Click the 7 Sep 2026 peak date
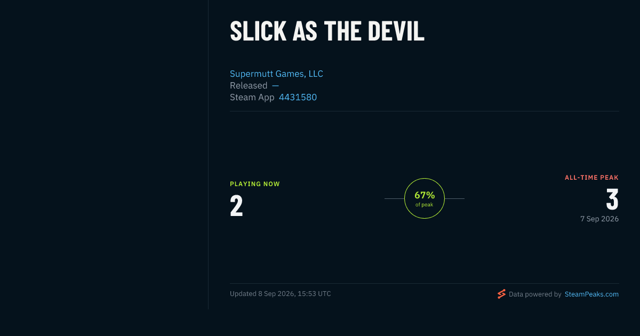 599,219
